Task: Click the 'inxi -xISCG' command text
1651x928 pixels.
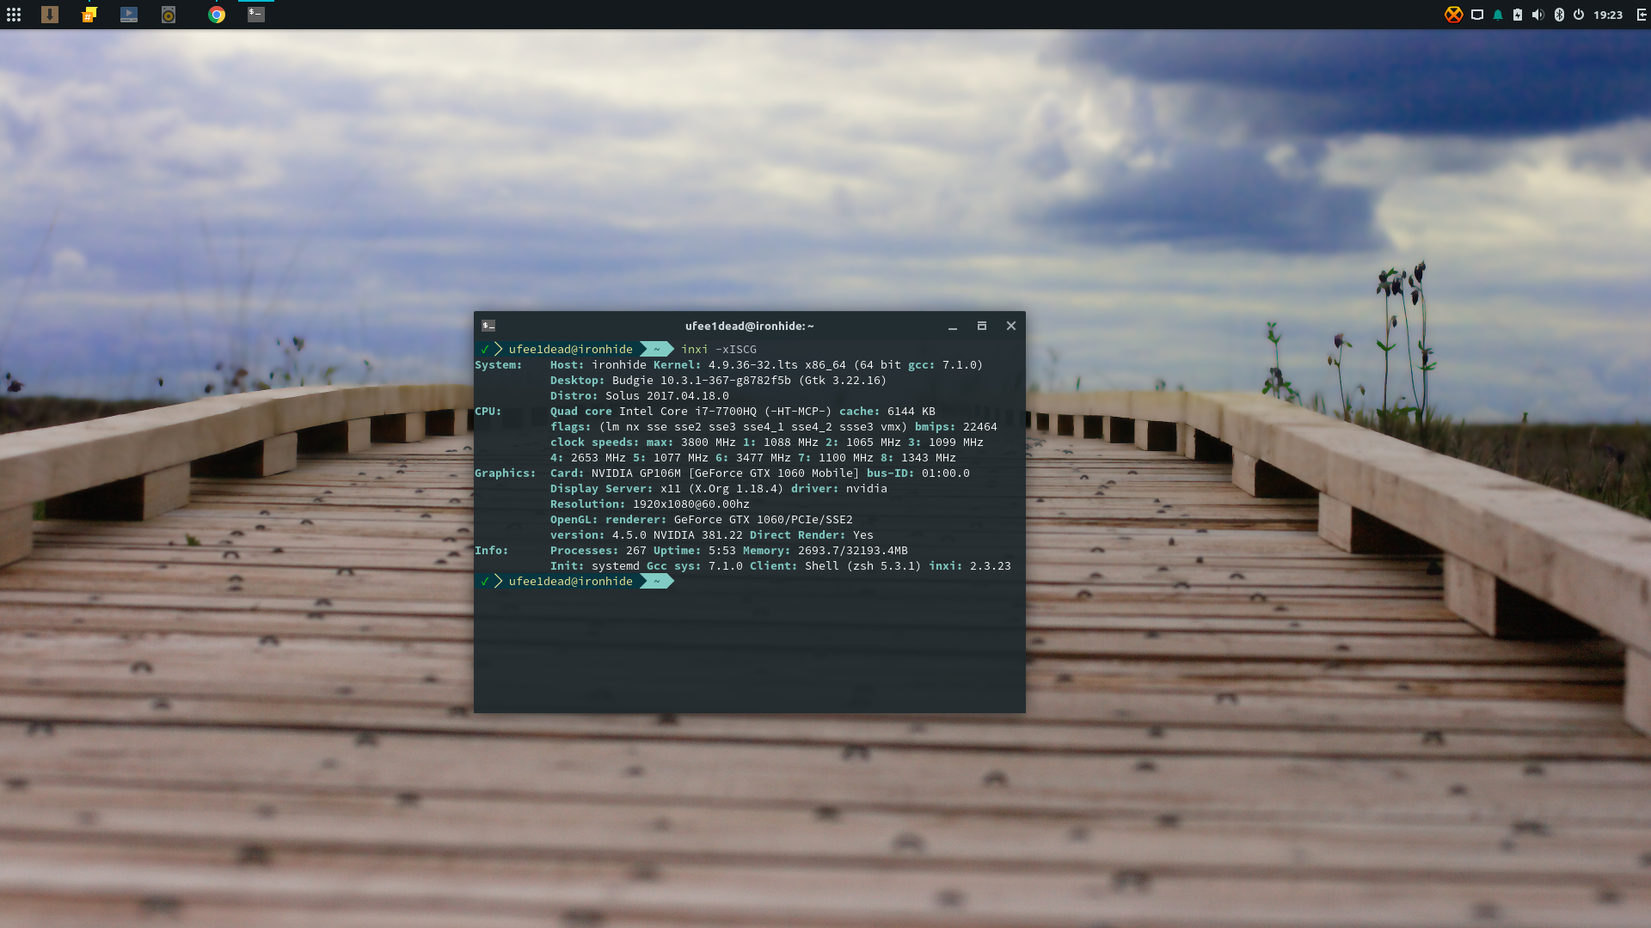Action: pos(719,349)
